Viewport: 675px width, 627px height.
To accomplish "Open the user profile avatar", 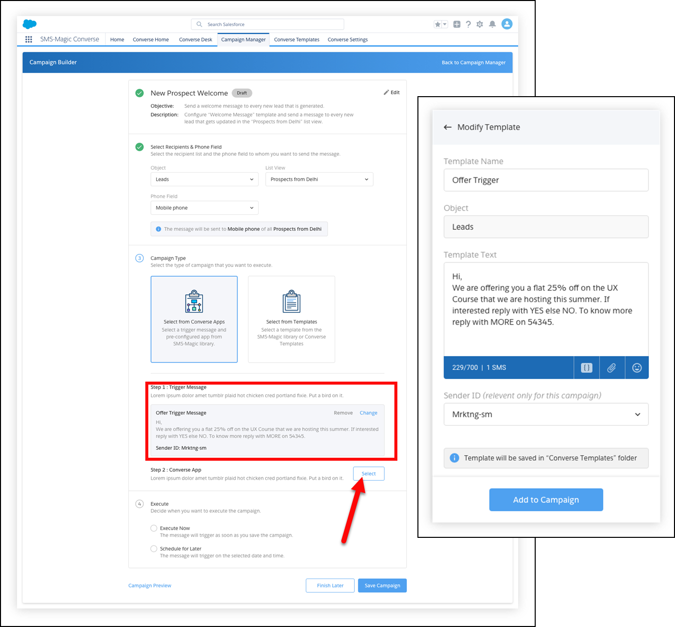I will 507,24.
